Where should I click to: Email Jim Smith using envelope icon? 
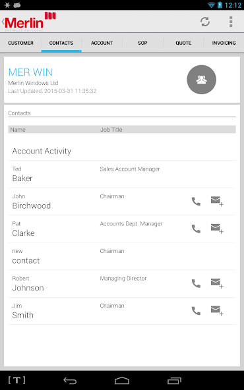tap(217, 311)
